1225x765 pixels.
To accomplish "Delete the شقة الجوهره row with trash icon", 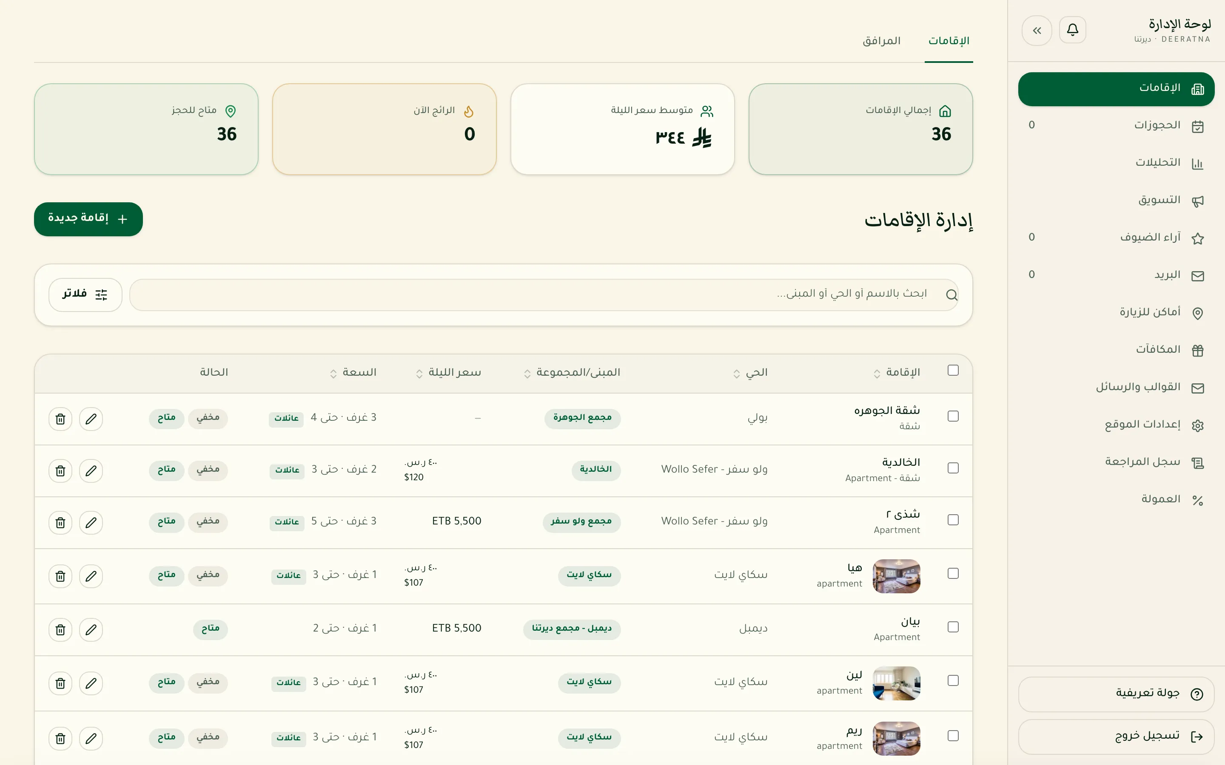I will [x=60, y=419].
